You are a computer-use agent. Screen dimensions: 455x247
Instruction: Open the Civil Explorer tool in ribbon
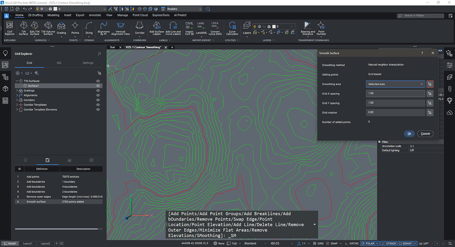coord(10,27)
